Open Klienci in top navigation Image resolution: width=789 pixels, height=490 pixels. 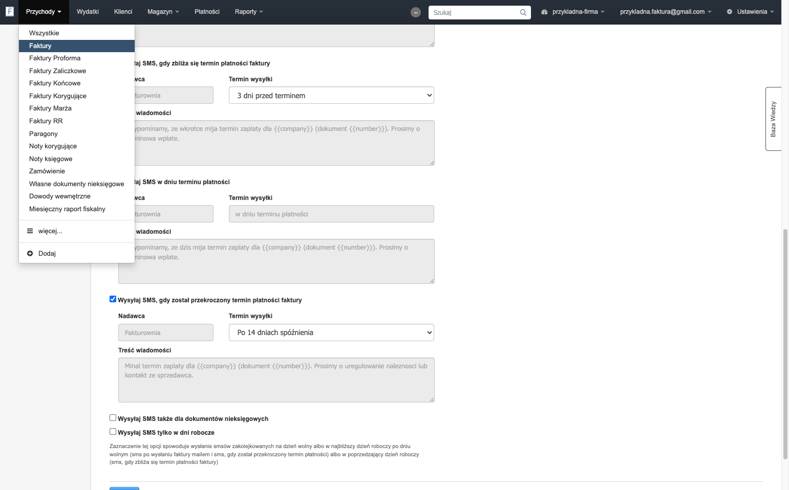coord(123,12)
